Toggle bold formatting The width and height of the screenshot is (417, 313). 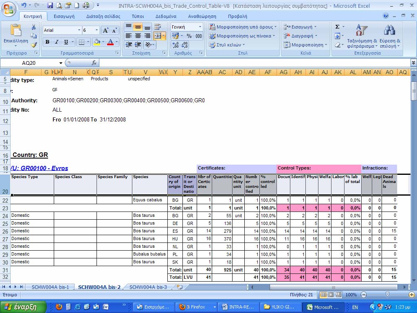pos(47,42)
